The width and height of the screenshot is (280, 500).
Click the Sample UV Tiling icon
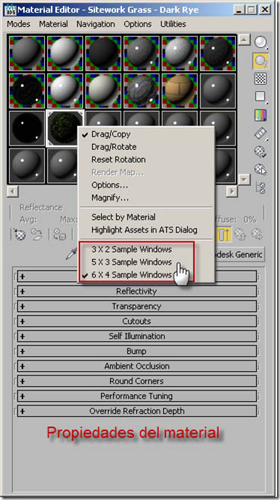point(261,97)
